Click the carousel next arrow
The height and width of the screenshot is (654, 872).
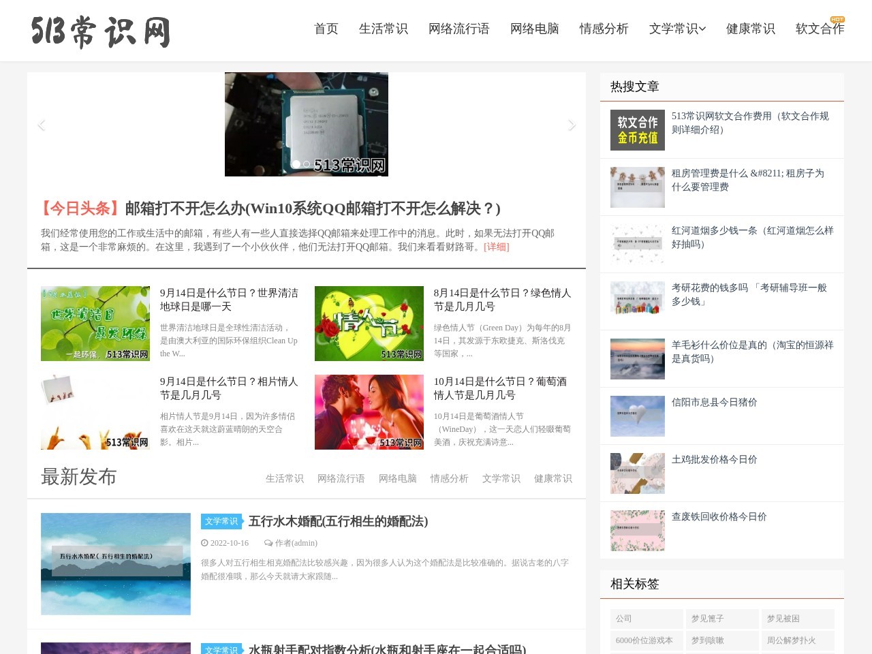pyautogui.click(x=572, y=125)
